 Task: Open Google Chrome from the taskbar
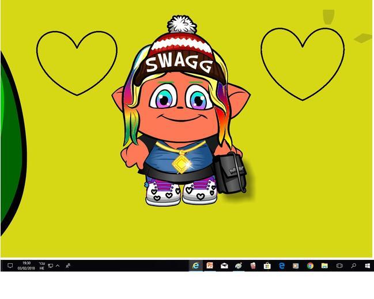point(310,266)
